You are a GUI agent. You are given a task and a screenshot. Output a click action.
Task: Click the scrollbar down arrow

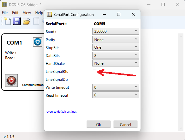pyautogui.click(x=181, y=128)
